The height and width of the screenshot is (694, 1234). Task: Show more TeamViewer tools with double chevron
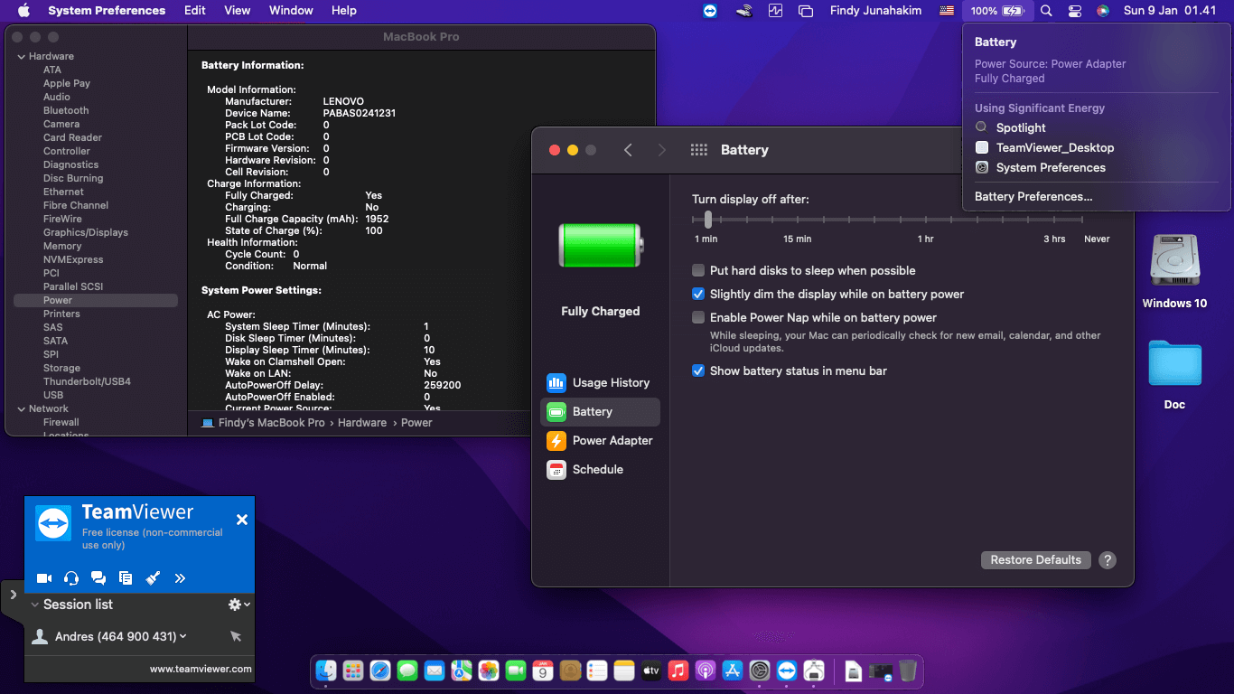tap(180, 578)
